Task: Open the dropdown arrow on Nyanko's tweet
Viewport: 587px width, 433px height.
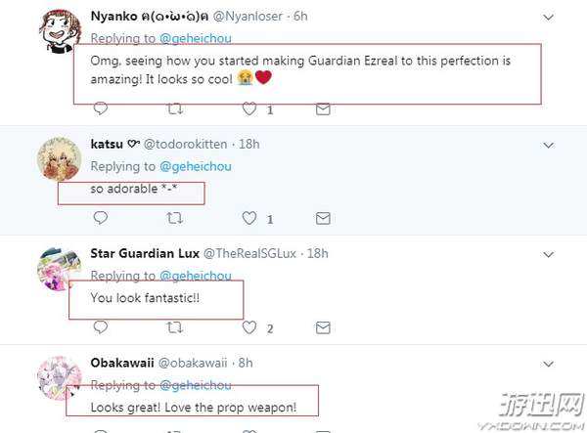Action: tap(548, 16)
